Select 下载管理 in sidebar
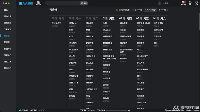The width and height of the screenshot is (200, 112). (7, 29)
